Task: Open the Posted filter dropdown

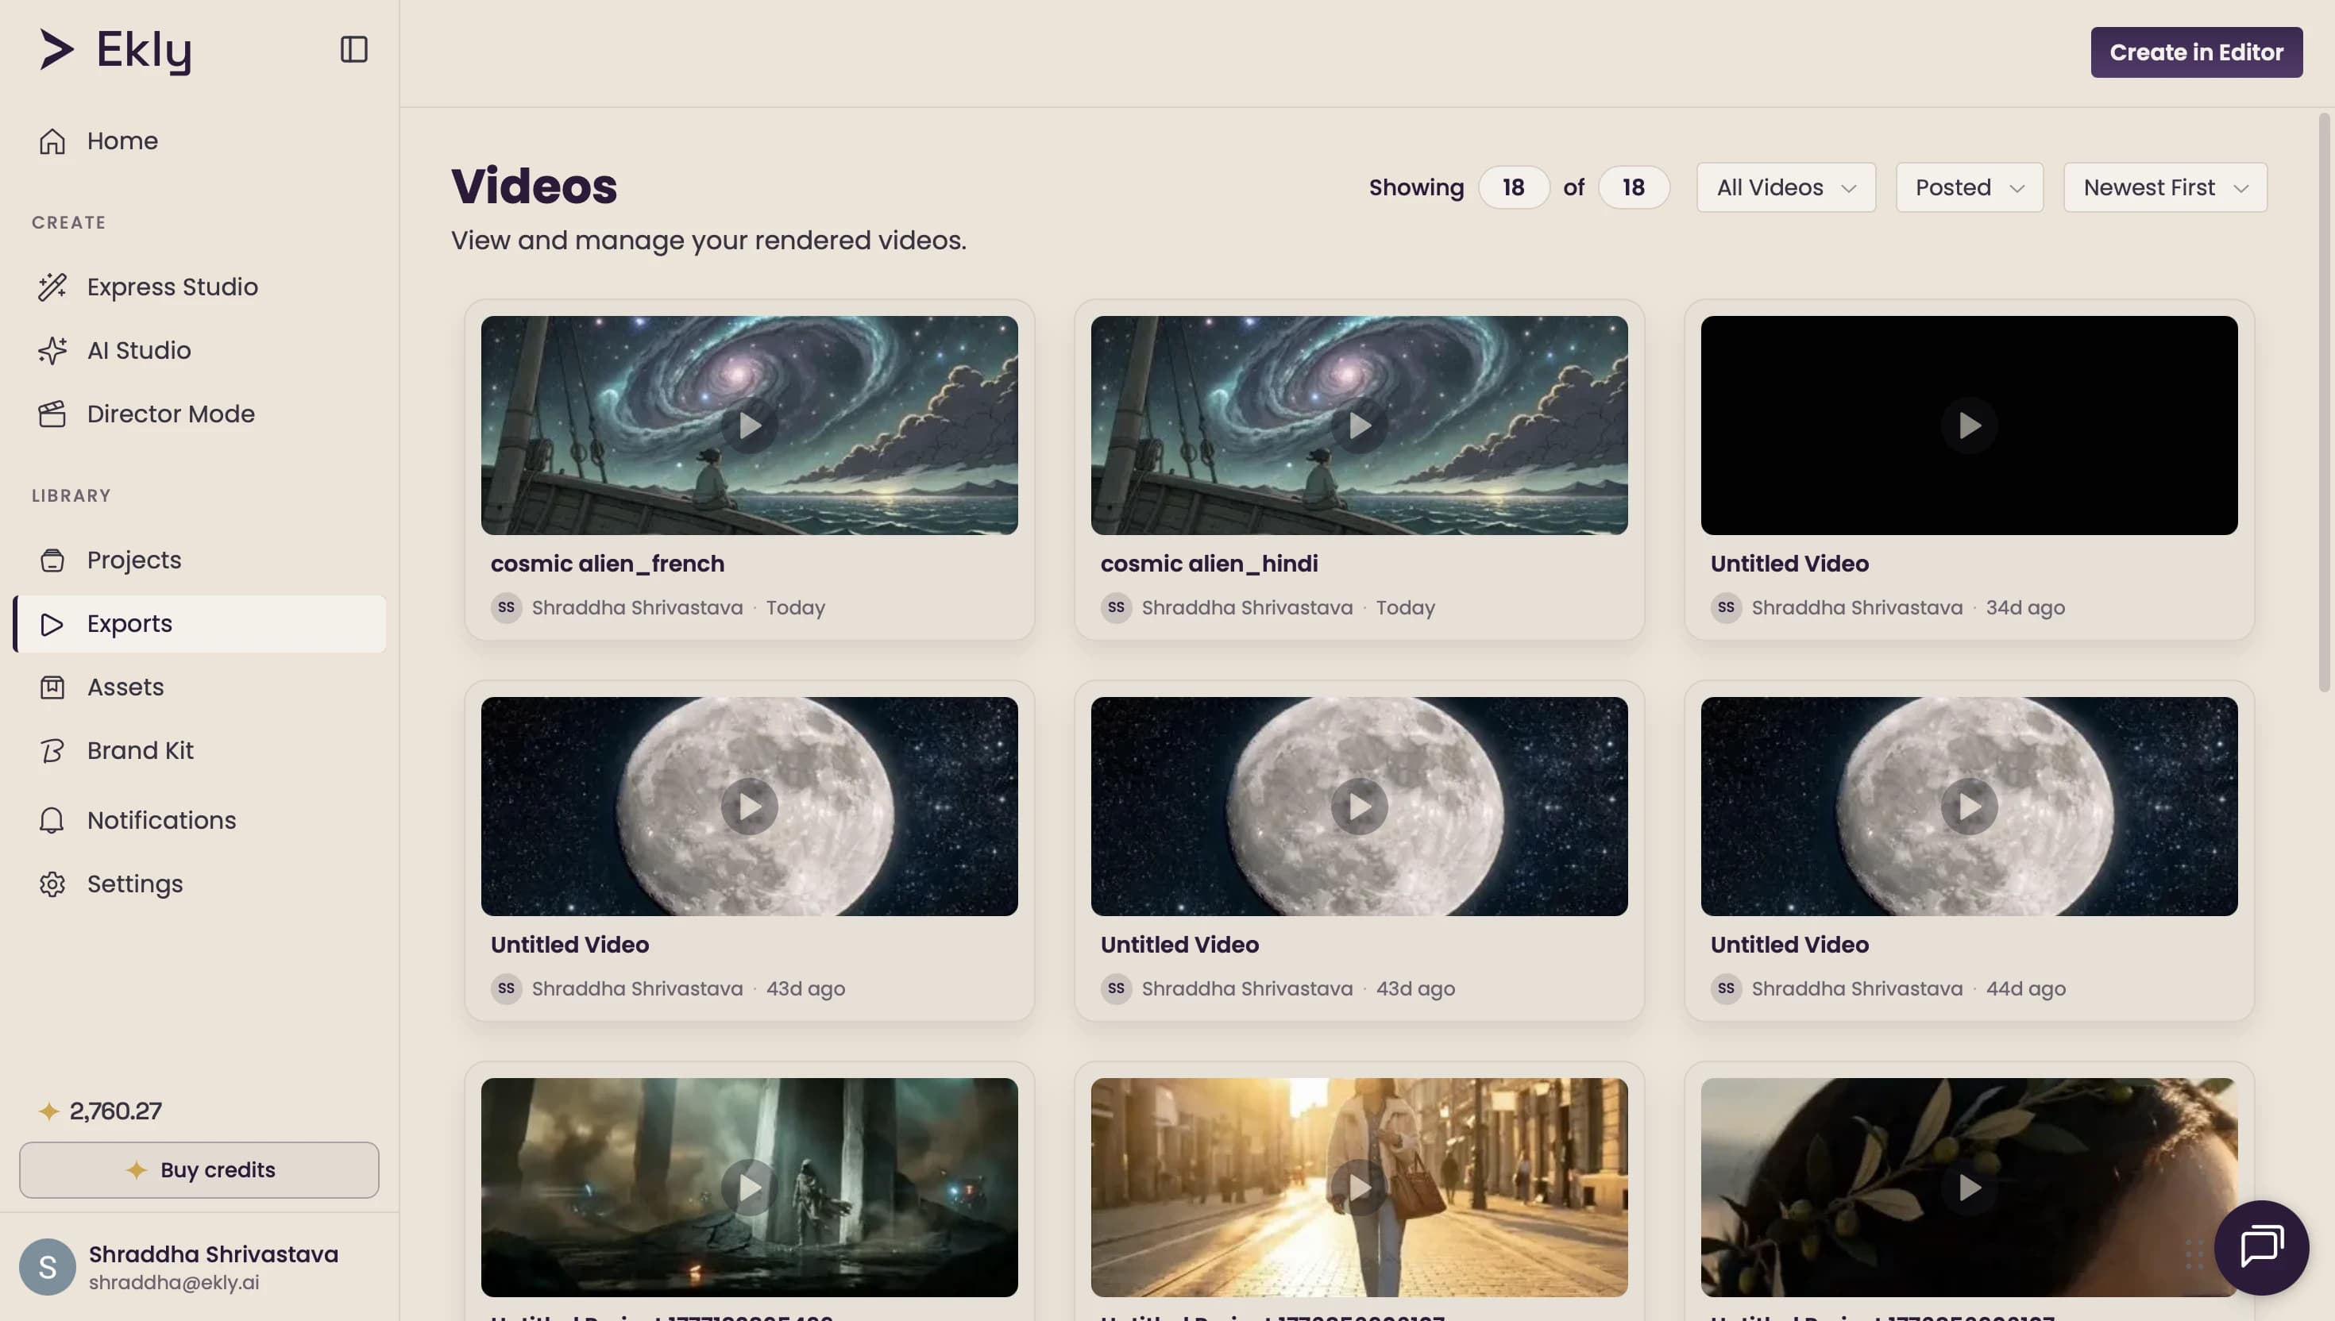Action: click(1970, 187)
